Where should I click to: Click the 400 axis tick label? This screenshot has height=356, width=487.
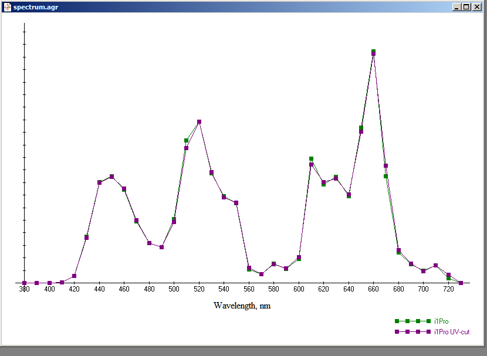click(x=49, y=289)
